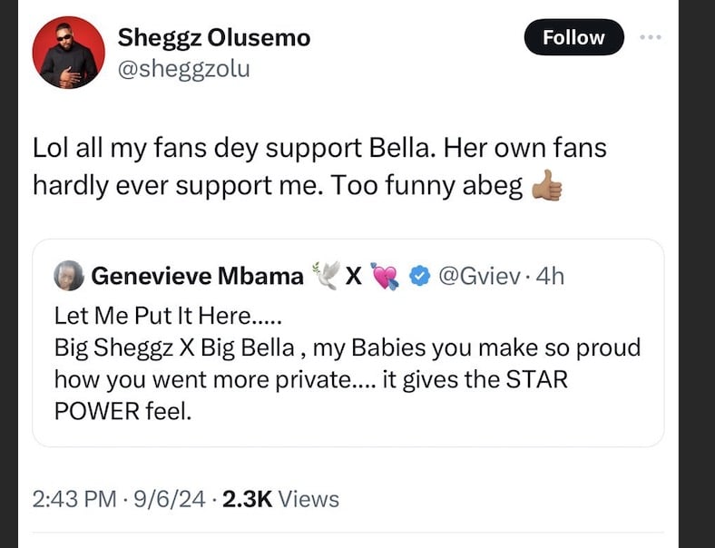Screen dimensions: 715x548
Task: Open the three-dot more options menu
Action: [x=651, y=38]
